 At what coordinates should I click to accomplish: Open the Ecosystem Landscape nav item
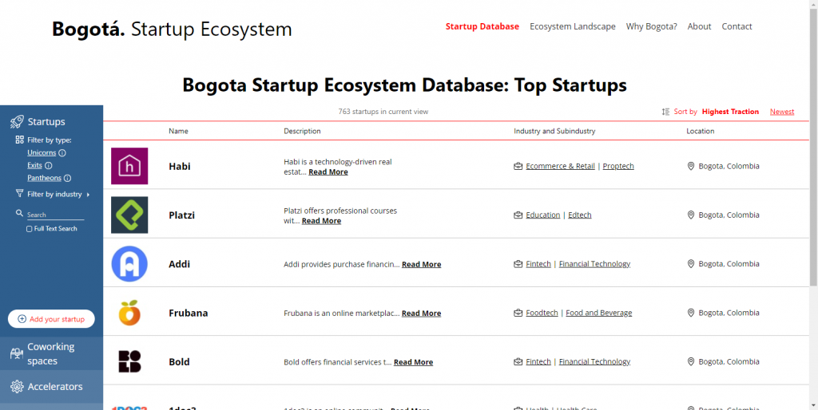pos(572,26)
